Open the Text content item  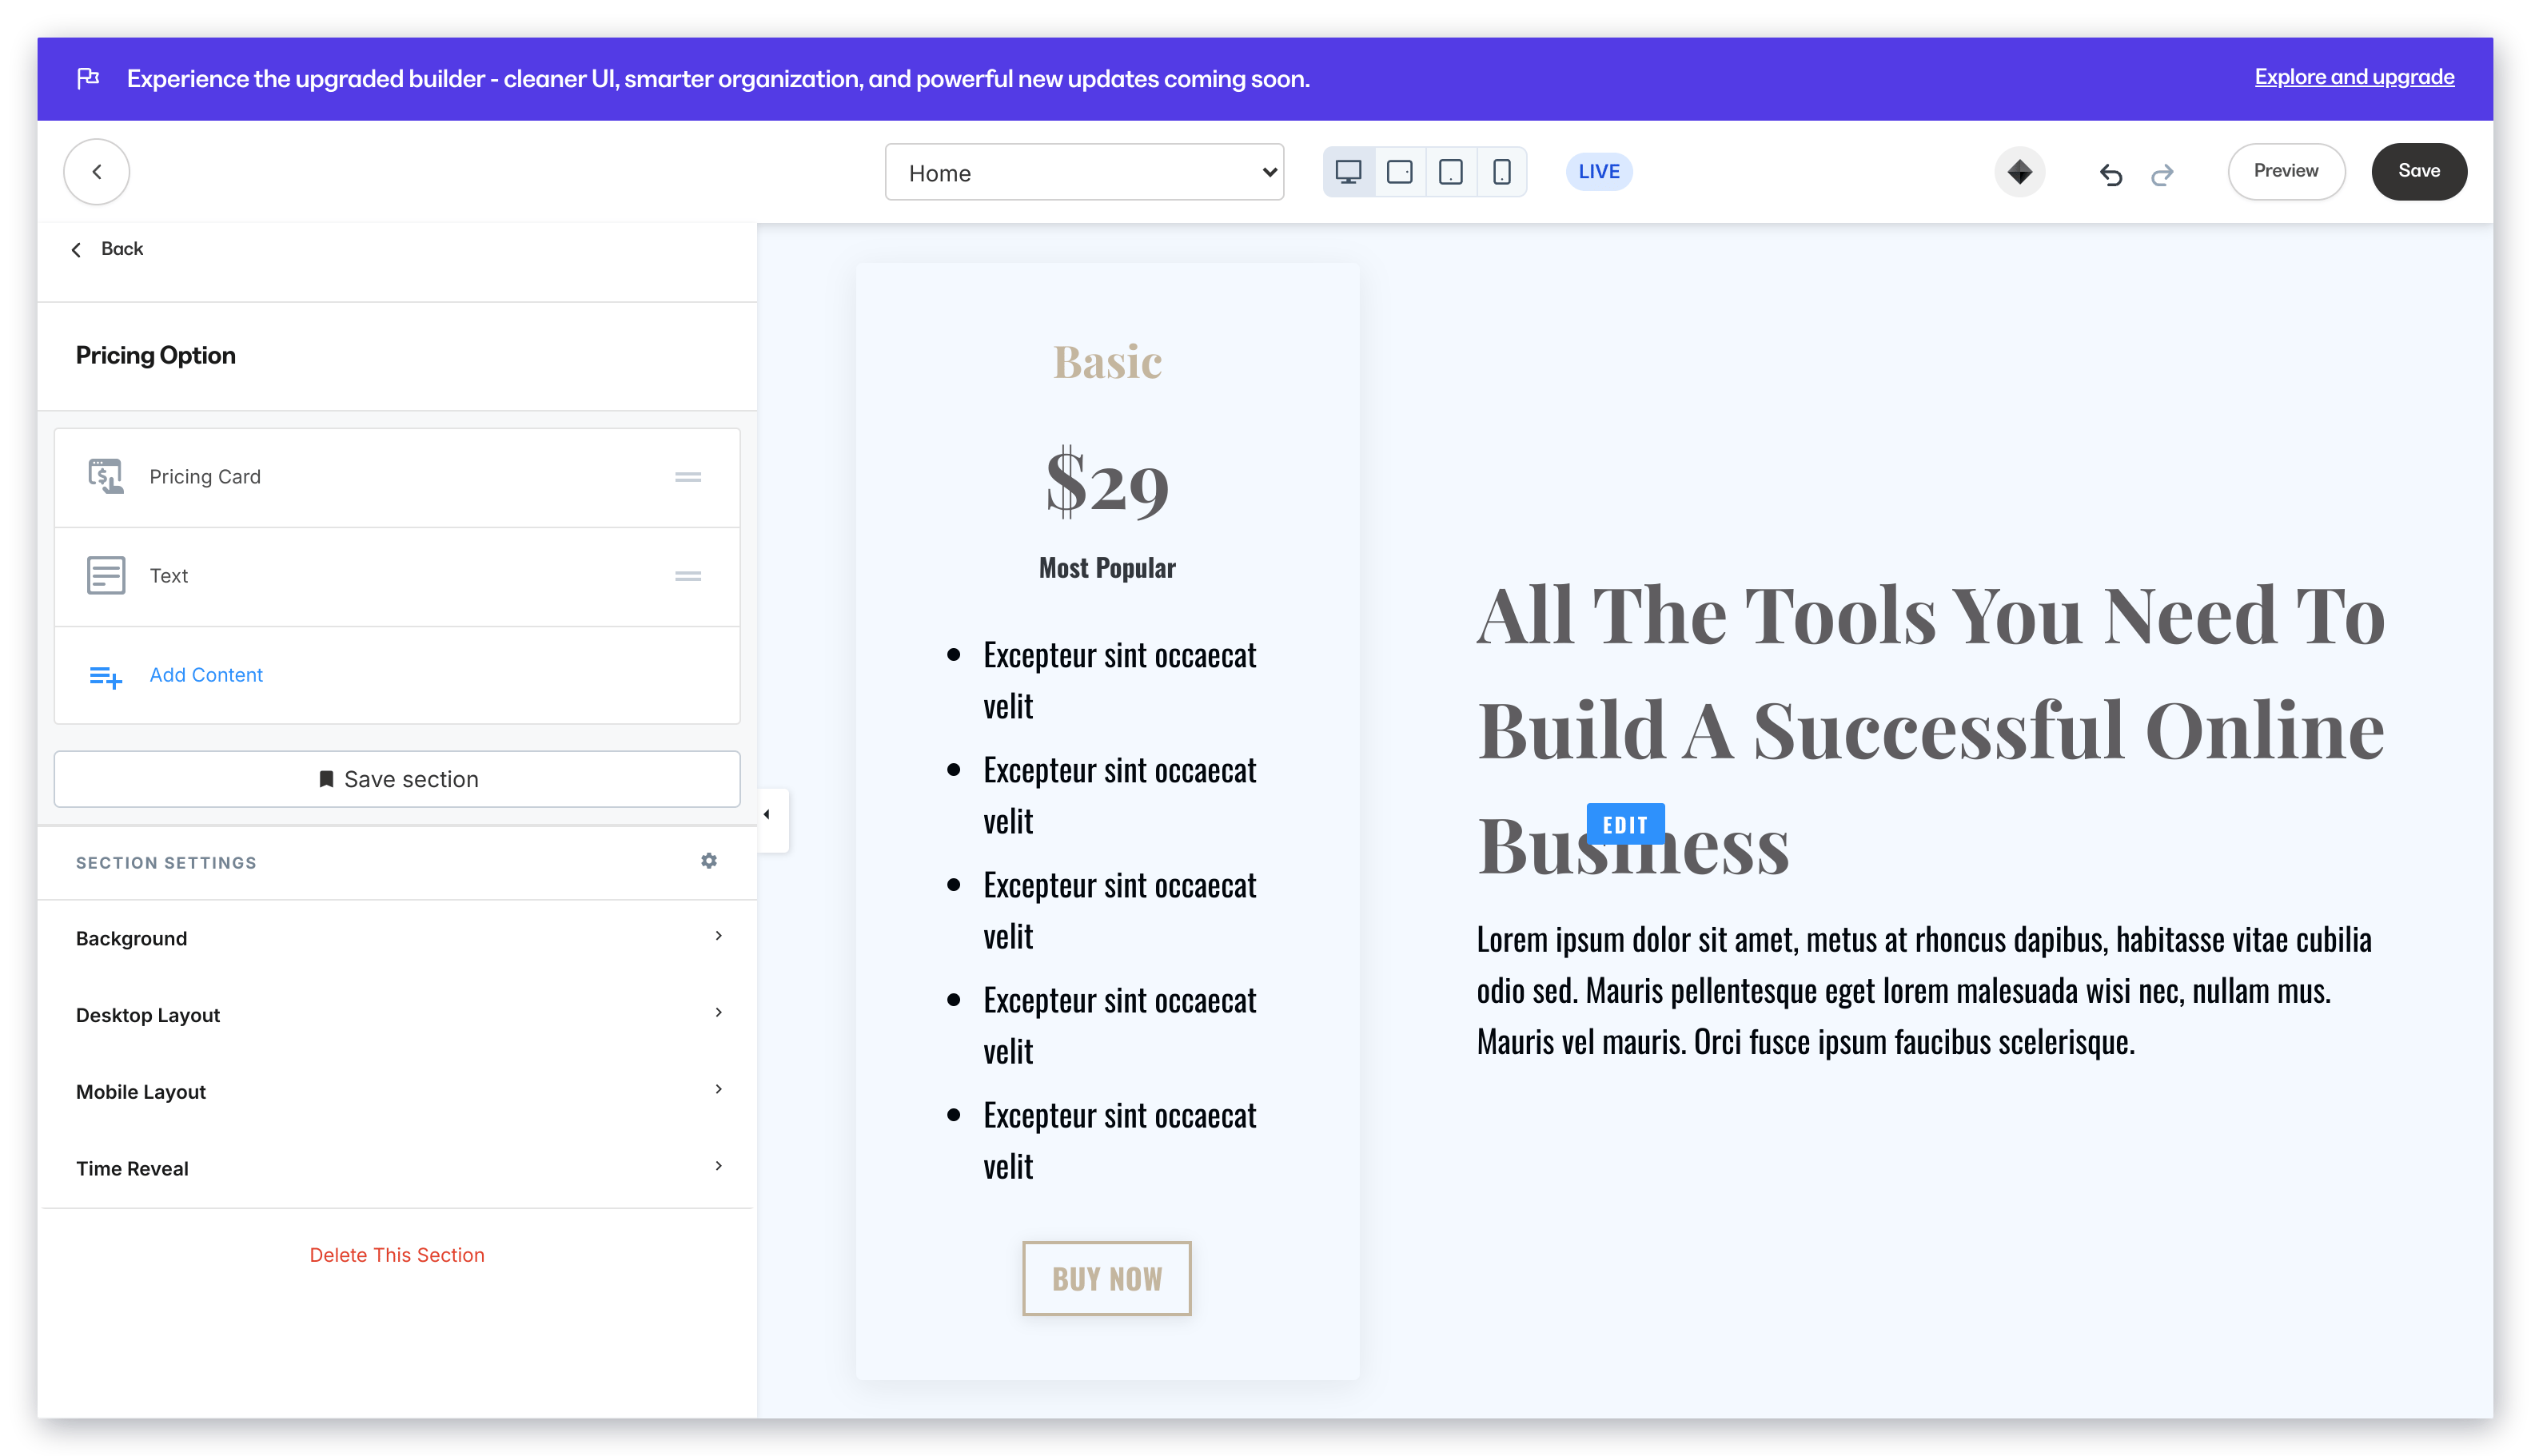[397, 576]
